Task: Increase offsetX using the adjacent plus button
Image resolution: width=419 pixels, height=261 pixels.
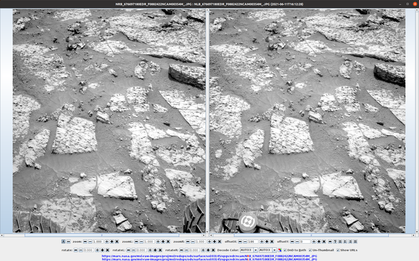Action: pos(262,241)
